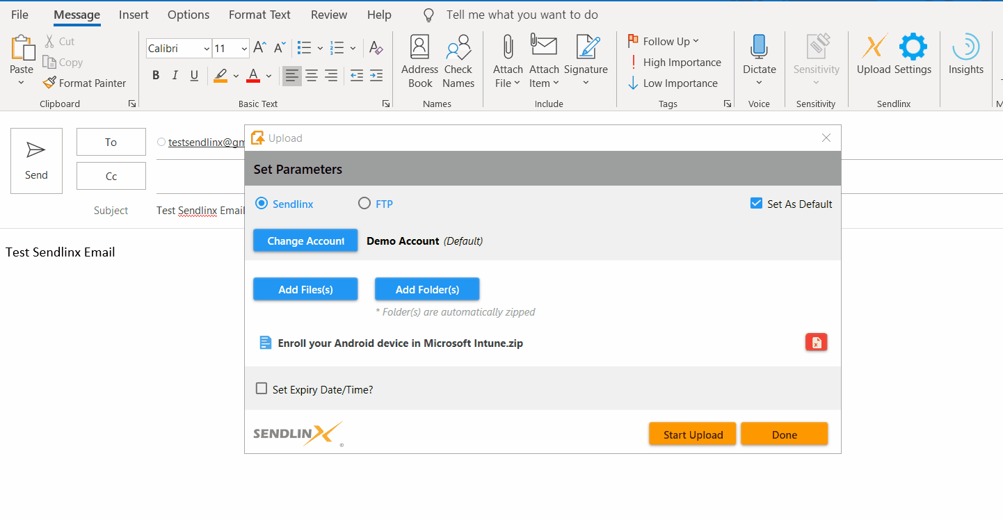Close the Upload dialog
This screenshot has height=520, width=1003.
826,138
